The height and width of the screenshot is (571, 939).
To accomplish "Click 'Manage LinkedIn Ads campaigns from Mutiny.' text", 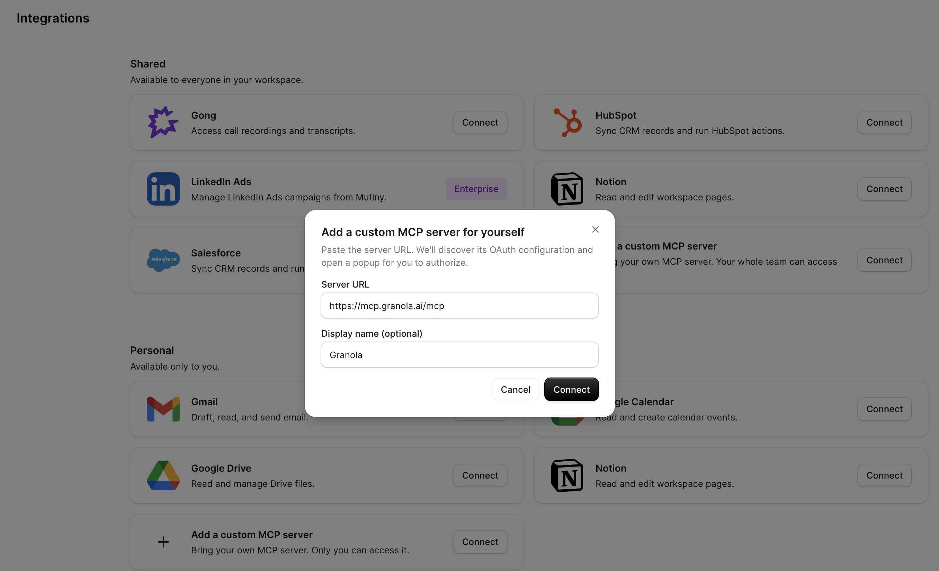I will (x=288, y=197).
